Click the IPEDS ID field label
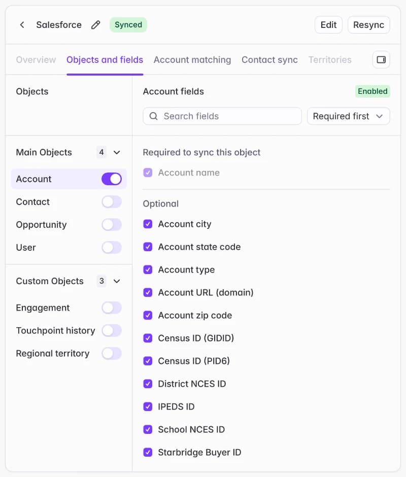Screen dimensions: 406x477 pos(176,406)
